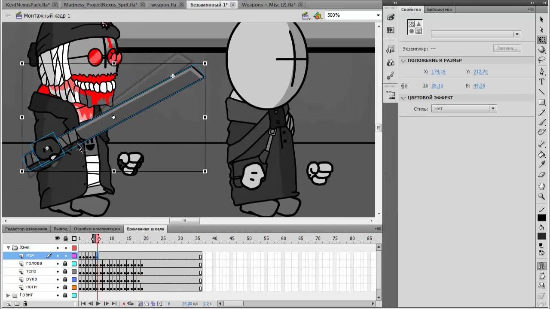Image resolution: width=550 pixels, height=309 pixels.
Task: Select the 3D Rotation tool
Action: (x=541, y=50)
